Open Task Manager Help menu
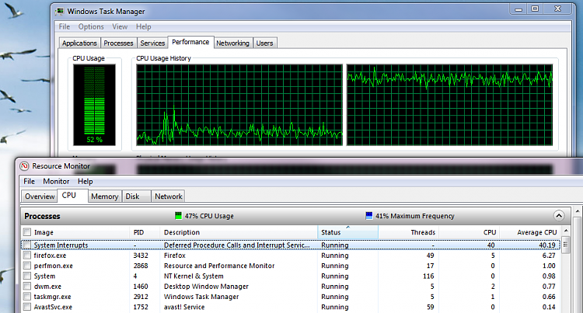583x313 pixels. 143,26
